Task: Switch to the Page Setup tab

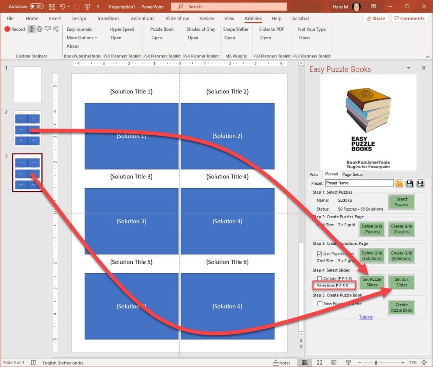Action: tap(352, 174)
